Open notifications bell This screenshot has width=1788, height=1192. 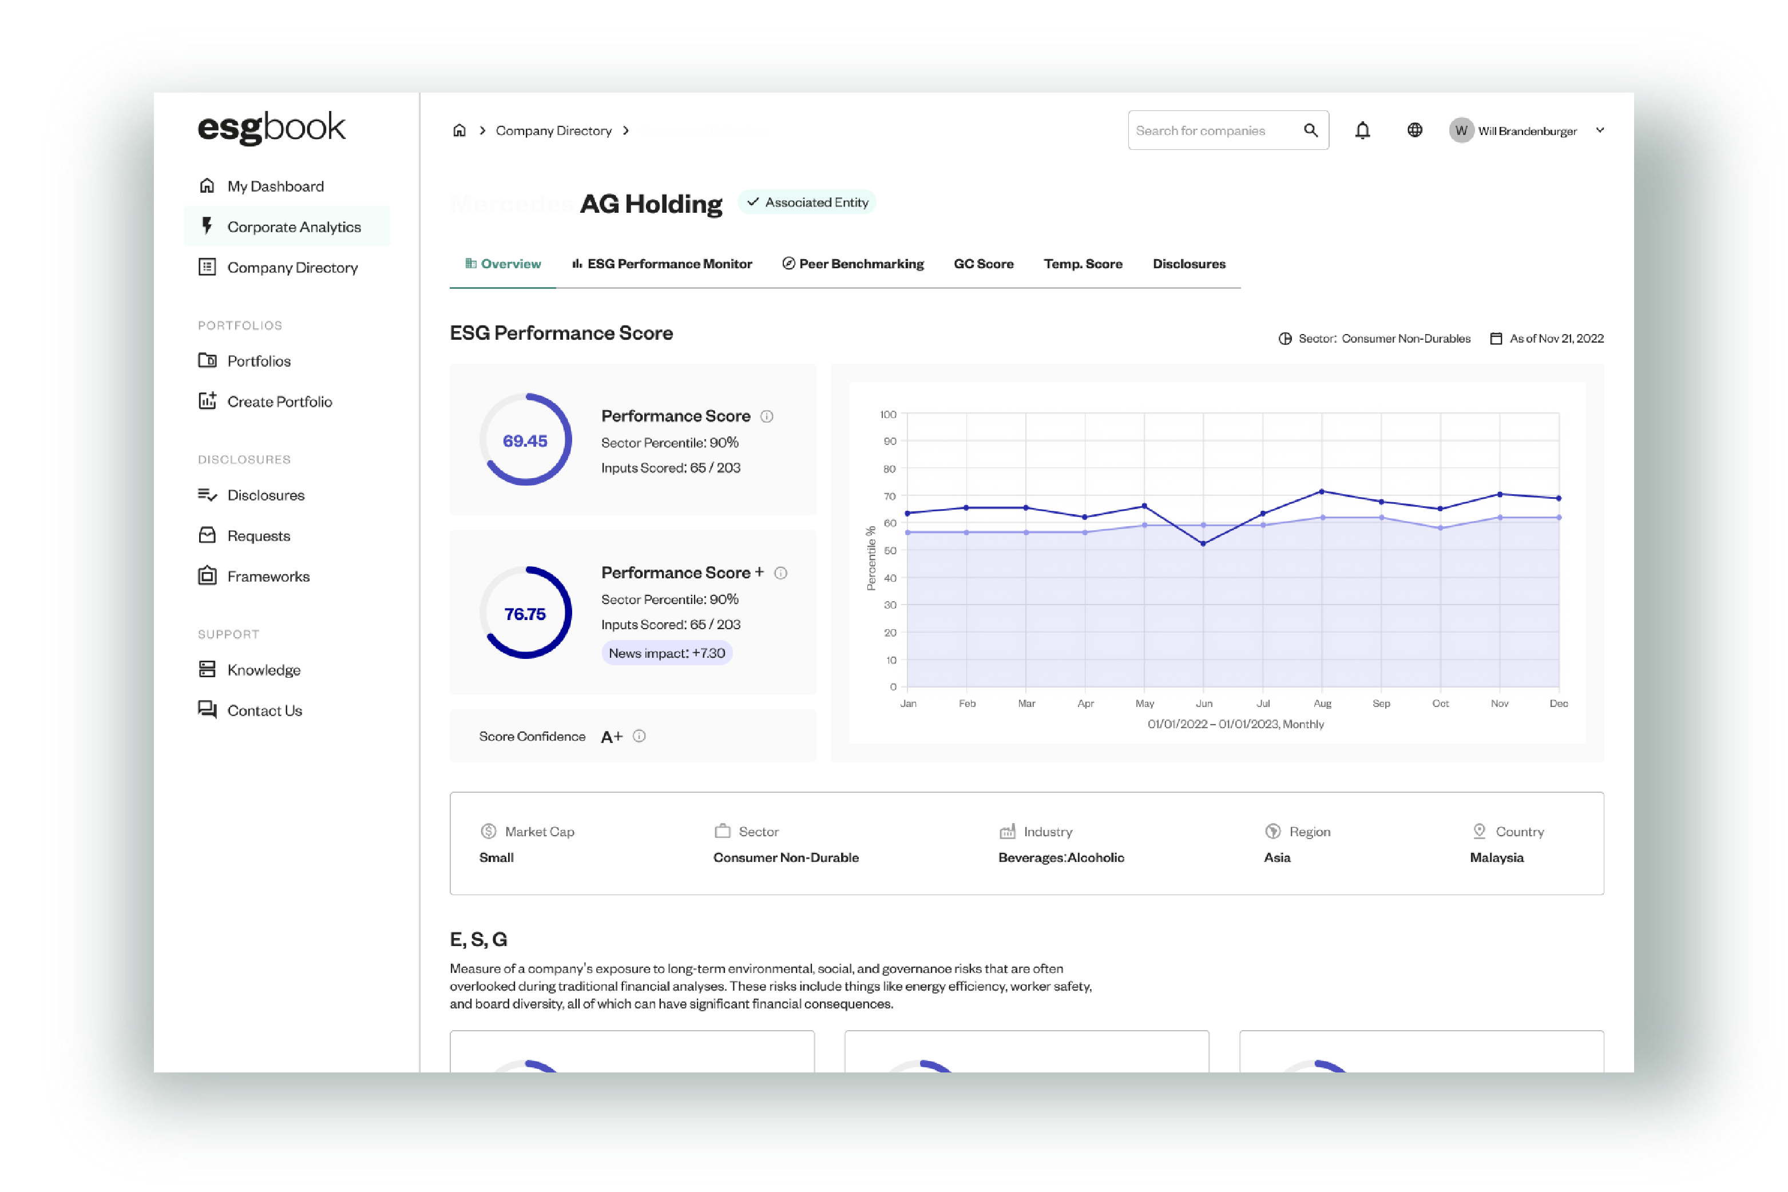[x=1362, y=131]
